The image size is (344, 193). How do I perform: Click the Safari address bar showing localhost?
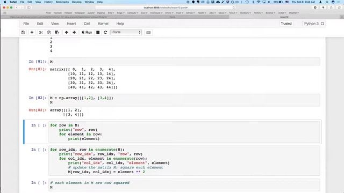pyautogui.click(x=166, y=8)
